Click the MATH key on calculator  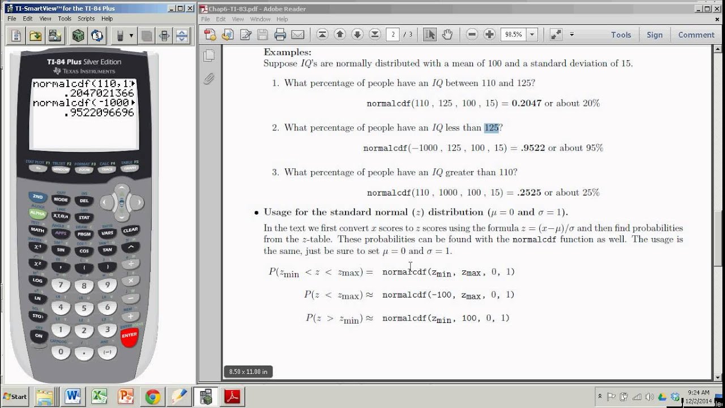(x=37, y=230)
